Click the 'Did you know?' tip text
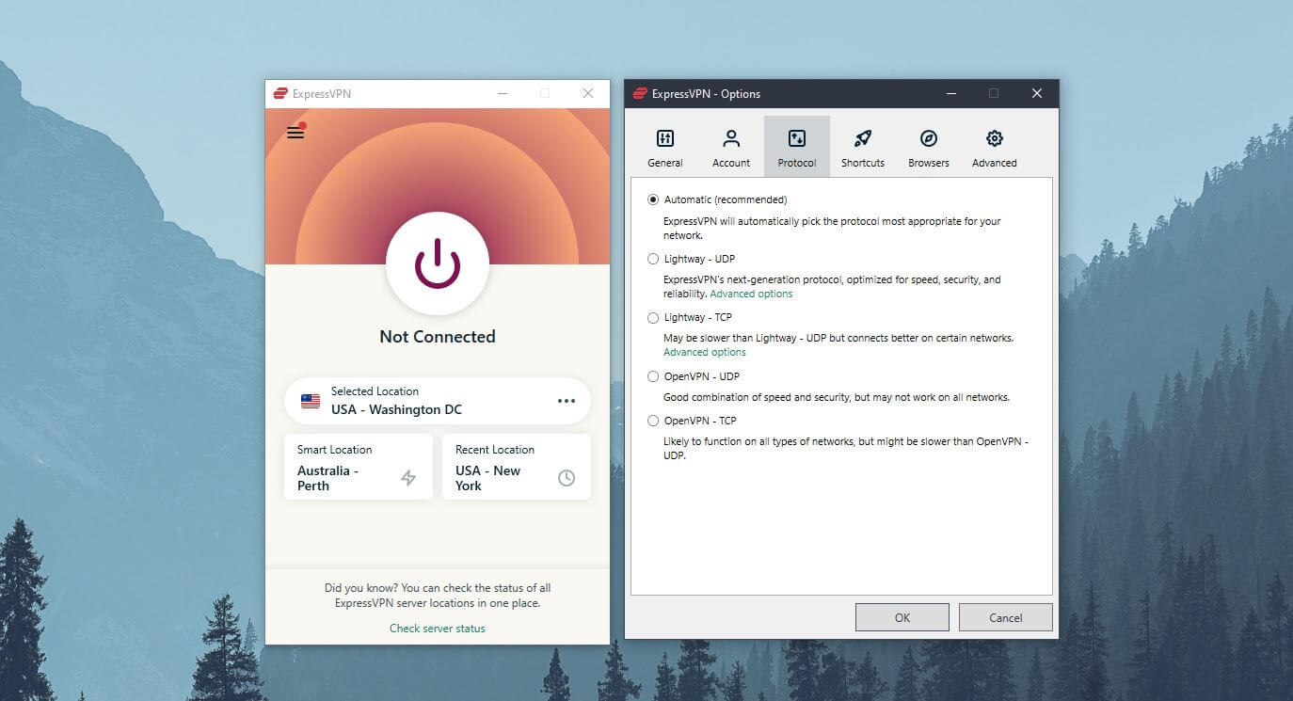The height and width of the screenshot is (701, 1293). point(438,595)
